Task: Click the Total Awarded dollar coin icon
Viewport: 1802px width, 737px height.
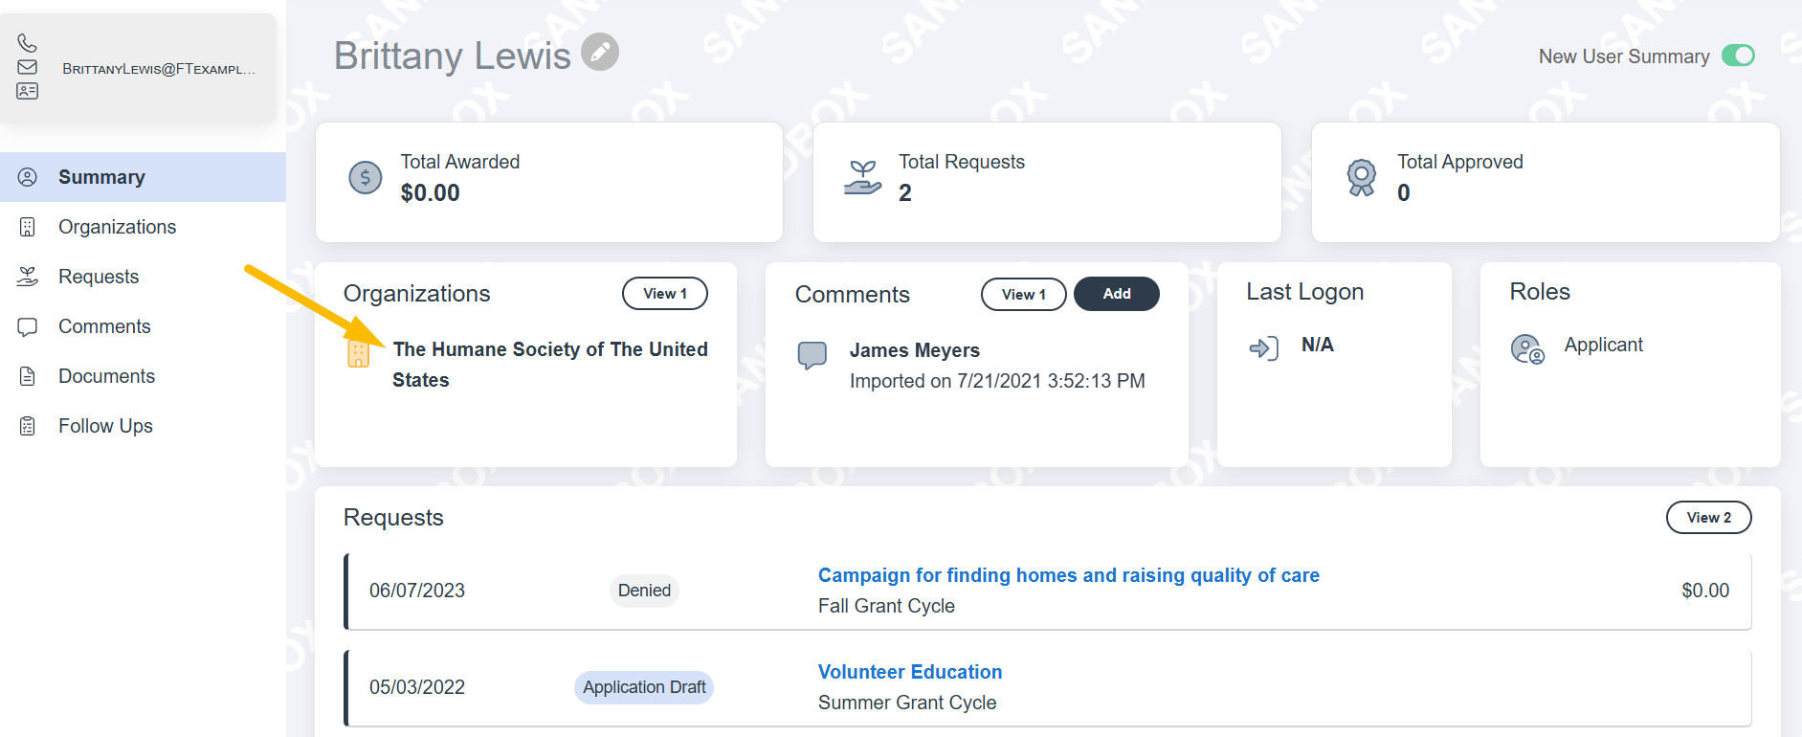Action: (x=365, y=177)
